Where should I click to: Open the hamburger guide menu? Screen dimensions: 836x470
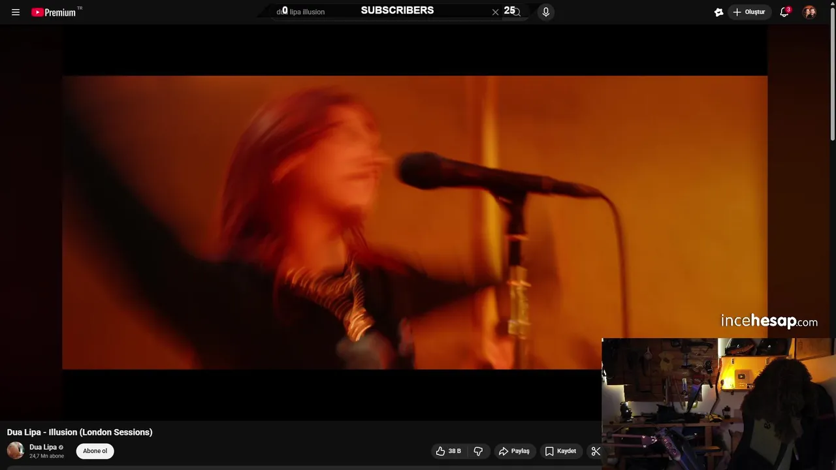click(16, 12)
